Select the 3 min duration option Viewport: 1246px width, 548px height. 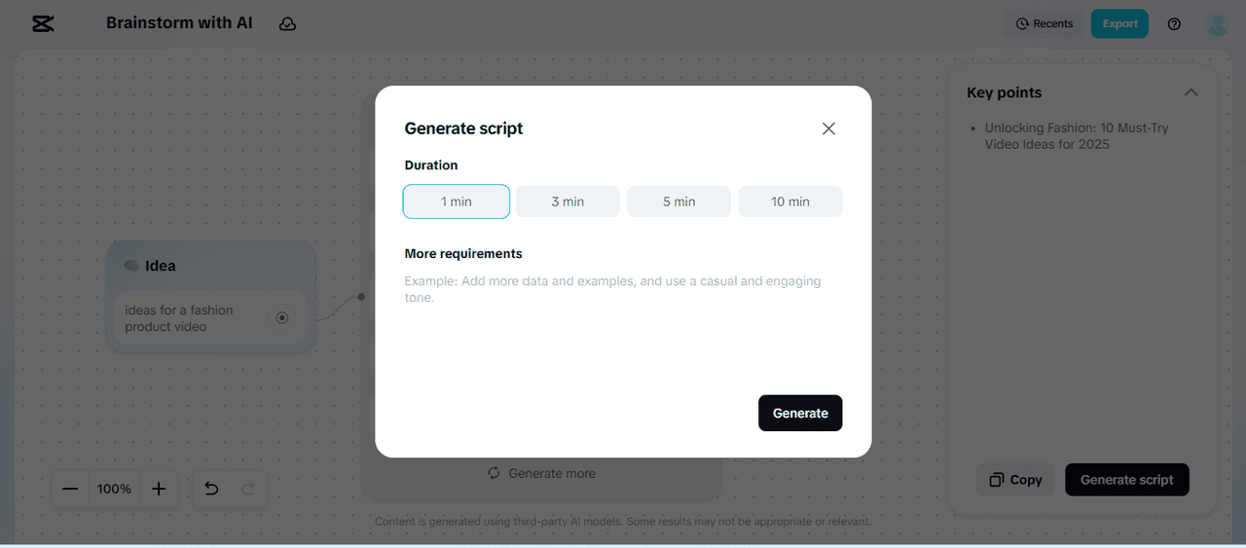(x=568, y=201)
